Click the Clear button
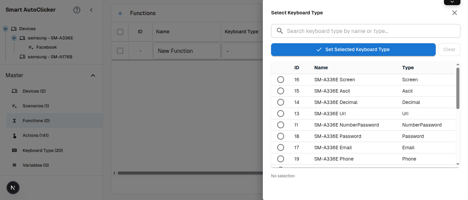 tap(449, 49)
